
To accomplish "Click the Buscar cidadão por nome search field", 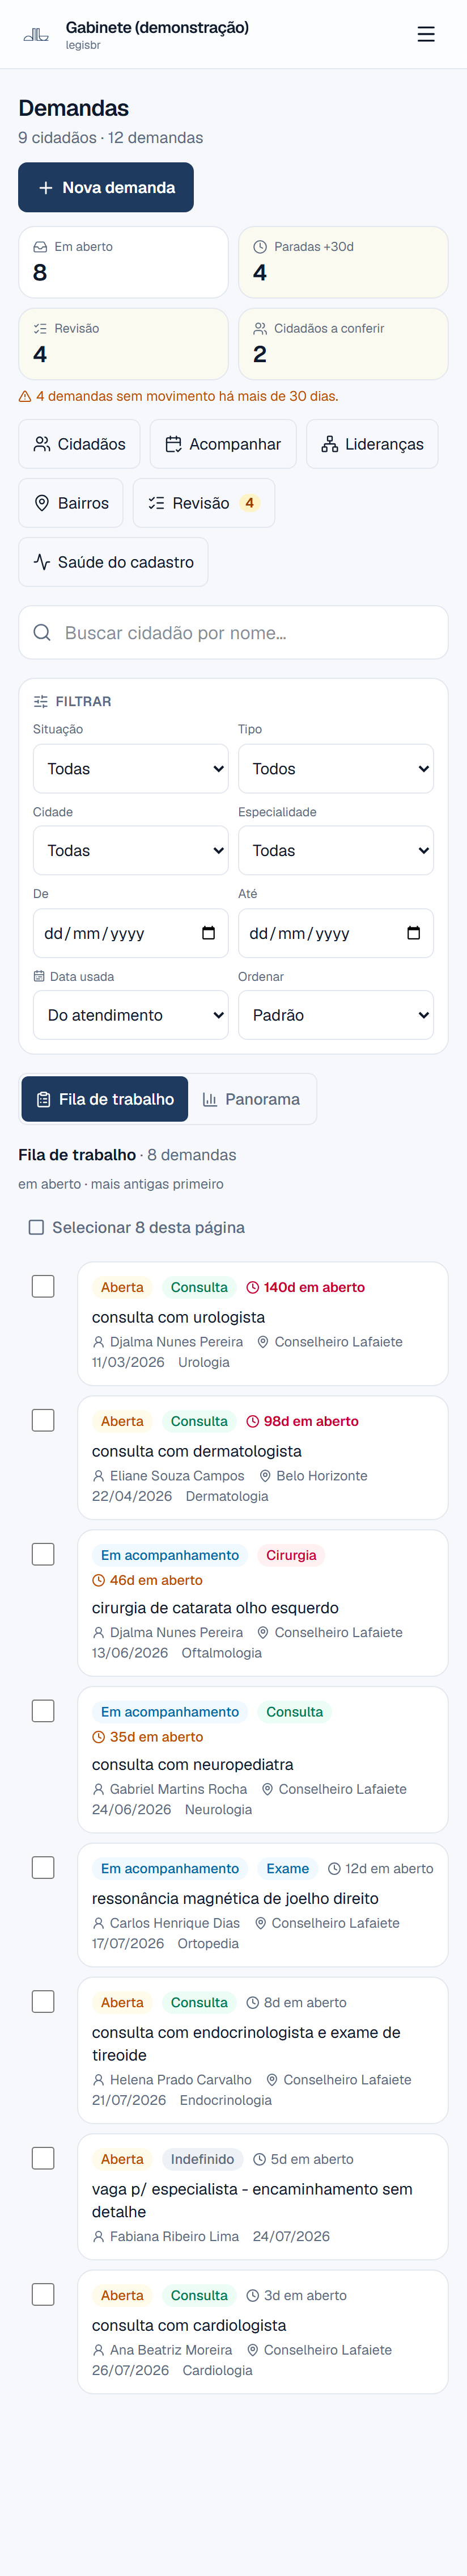I will [x=233, y=633].
